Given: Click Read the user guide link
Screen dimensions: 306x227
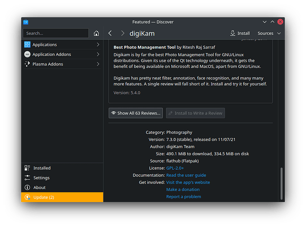Looking at the screenshot, I should point(186,175).
